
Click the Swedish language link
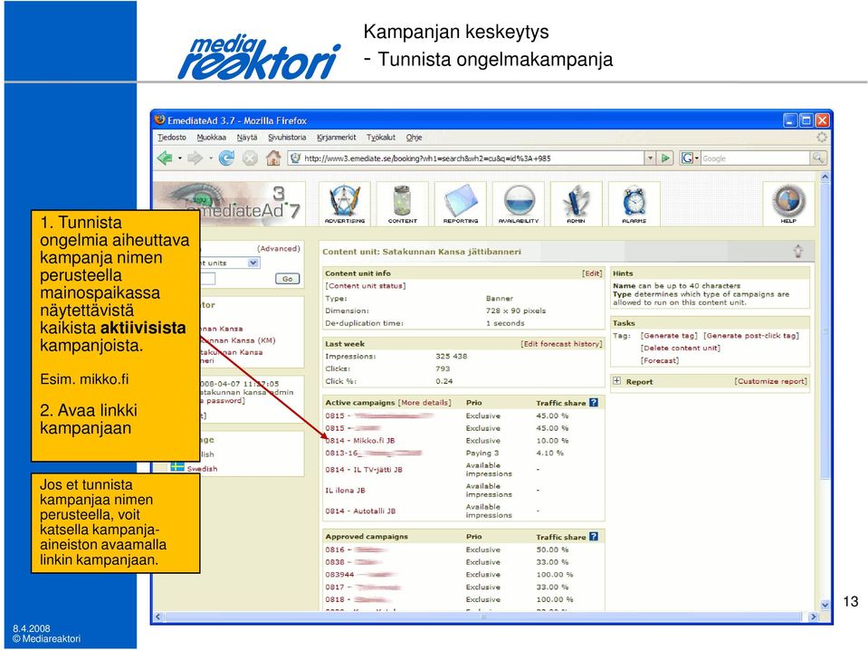tap(202, 468)
